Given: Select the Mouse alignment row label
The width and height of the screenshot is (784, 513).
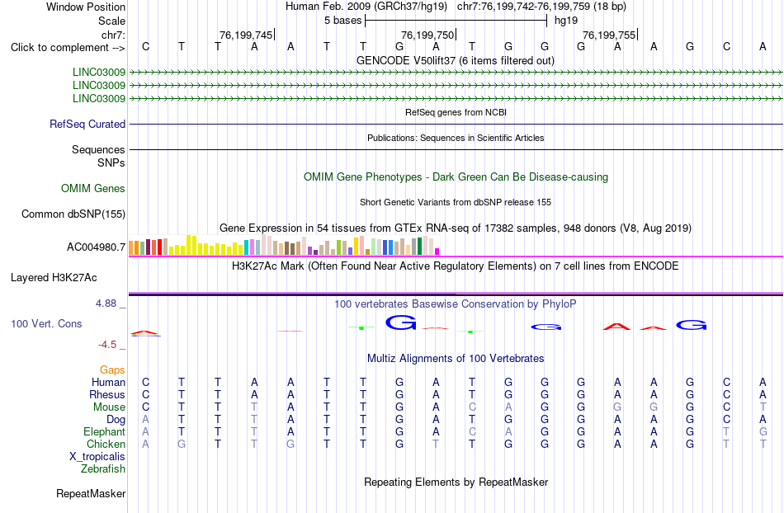Looking at the screenshot, I should [x=109, y=407].
